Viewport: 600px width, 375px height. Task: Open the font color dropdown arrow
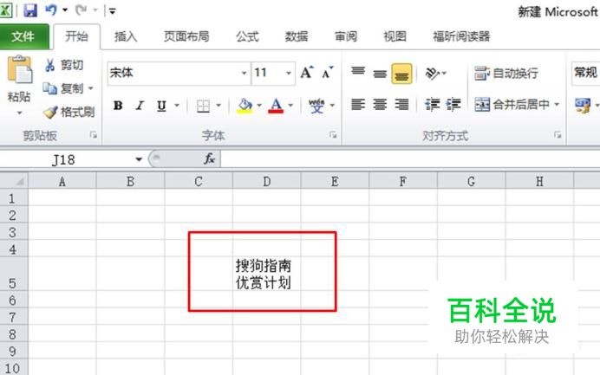pyautogui.click(x=290, y=105)
